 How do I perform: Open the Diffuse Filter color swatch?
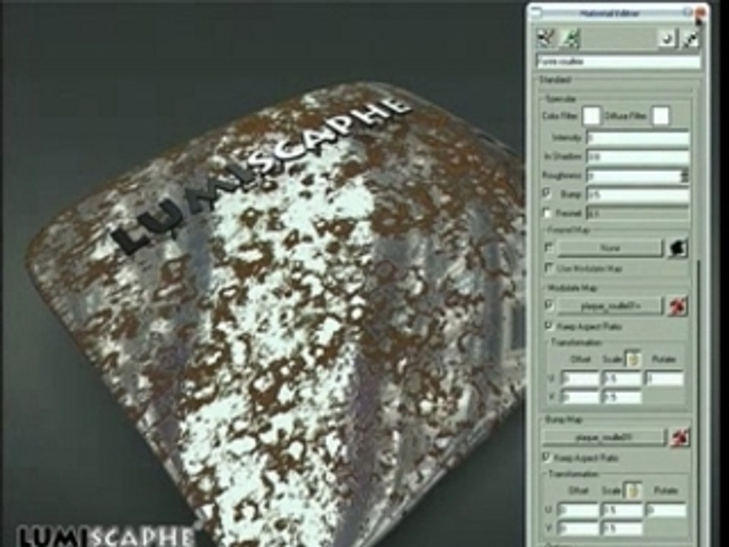click(661, 115)
